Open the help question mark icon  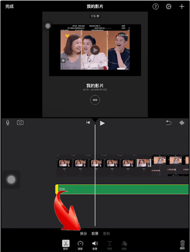coord(155,7)
